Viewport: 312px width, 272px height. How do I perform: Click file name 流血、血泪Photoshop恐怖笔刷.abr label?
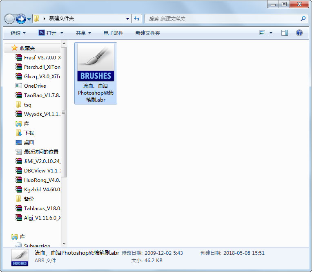tap(96, 93)
